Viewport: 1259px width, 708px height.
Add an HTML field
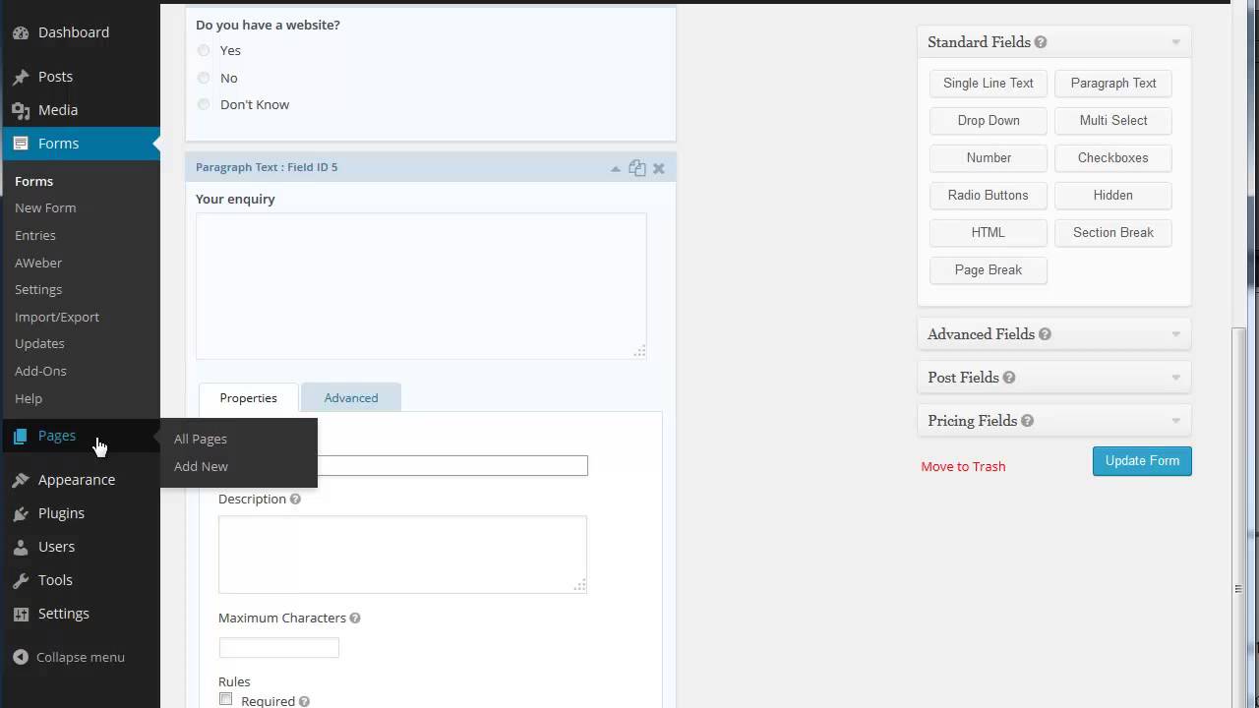(x=989, y=233)
